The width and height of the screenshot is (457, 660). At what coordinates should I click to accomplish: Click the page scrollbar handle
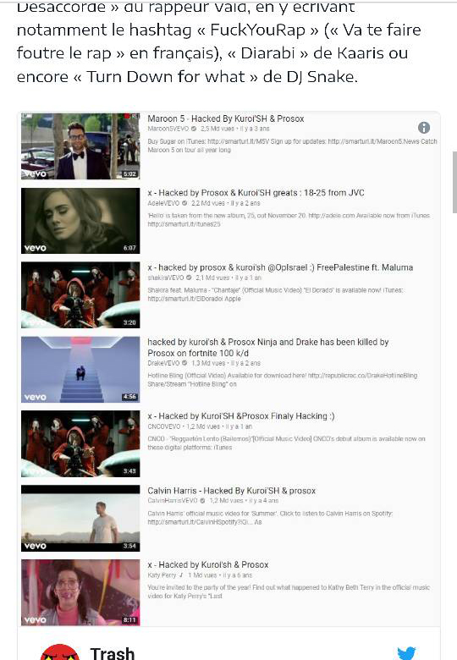[454, 182]
